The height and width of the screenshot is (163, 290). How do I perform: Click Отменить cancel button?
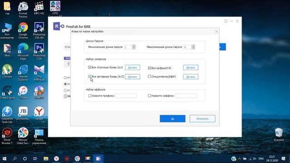click(203, 119)
